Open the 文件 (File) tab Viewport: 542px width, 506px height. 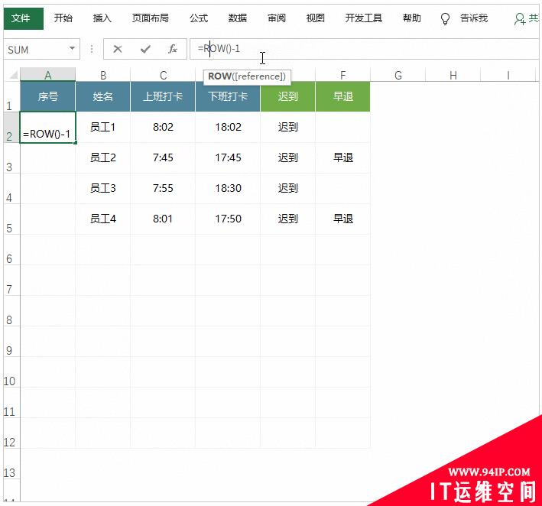(24, 18)
